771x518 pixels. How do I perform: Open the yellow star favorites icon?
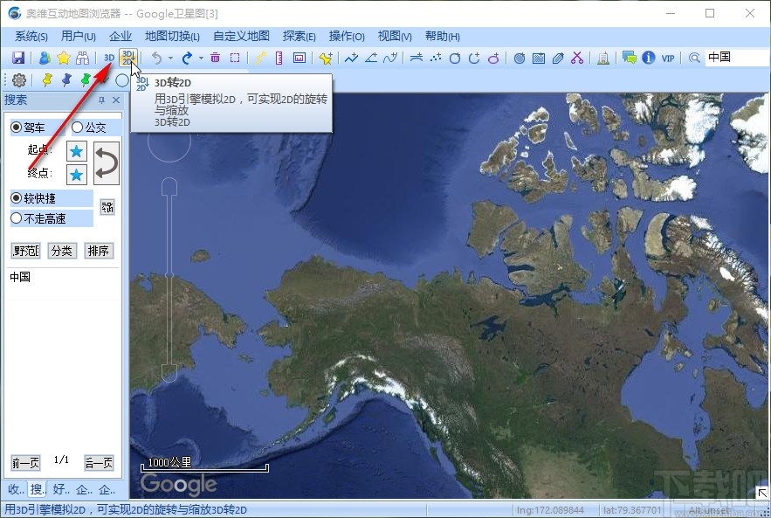tap(64, 58)
